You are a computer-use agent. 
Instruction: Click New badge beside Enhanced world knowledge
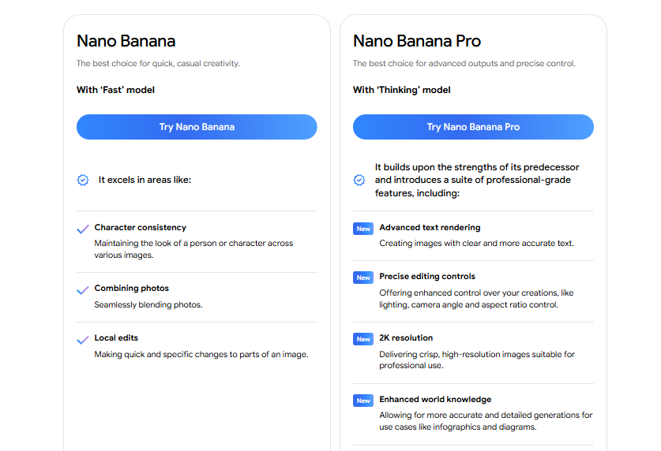[363, 400]
